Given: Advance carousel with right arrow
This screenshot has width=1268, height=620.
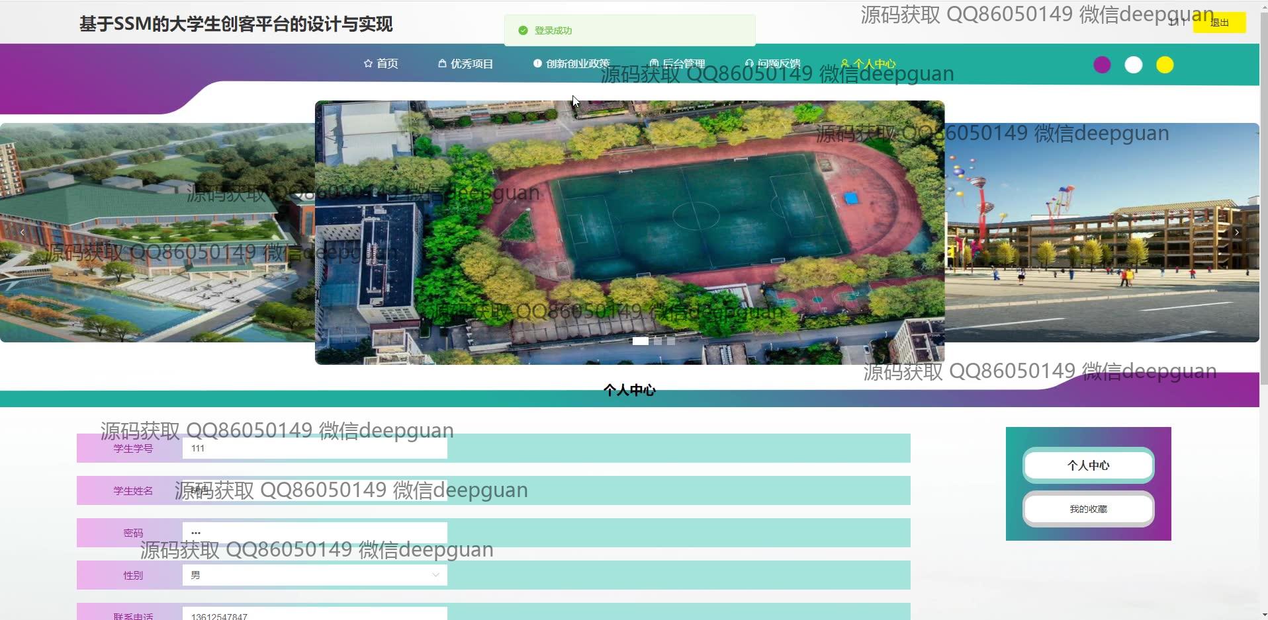Looking at the screenshot, I should [1236, 233].
